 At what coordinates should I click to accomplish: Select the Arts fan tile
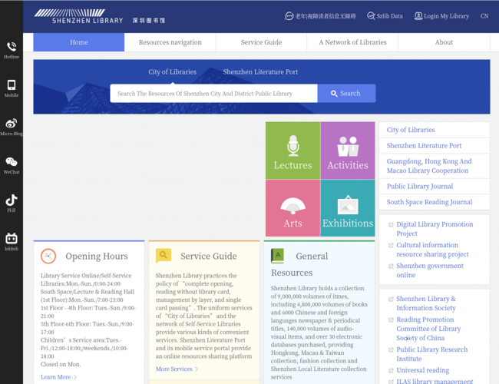(292, 209)
